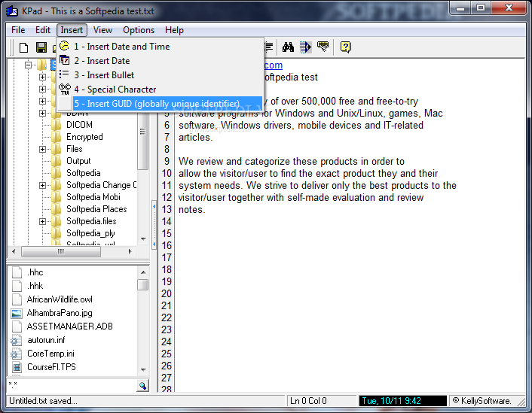Choose 2 - Insert Date entry
The image size is (532, 413).
[x=161, y=61]
